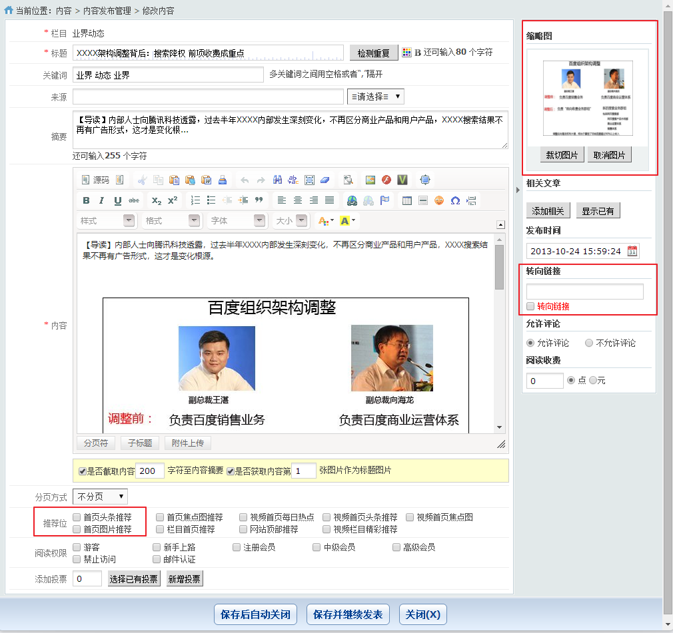
Task: Open the text color picker
Action: tap(326, 221)
